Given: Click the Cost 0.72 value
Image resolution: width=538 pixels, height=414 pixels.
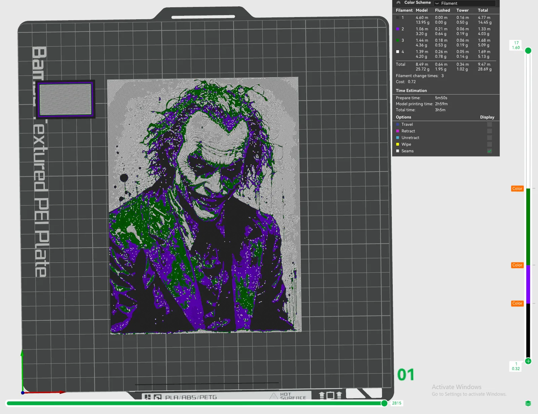Looking at the screenshot, I should pyautogui.click(x=412, y=82).
